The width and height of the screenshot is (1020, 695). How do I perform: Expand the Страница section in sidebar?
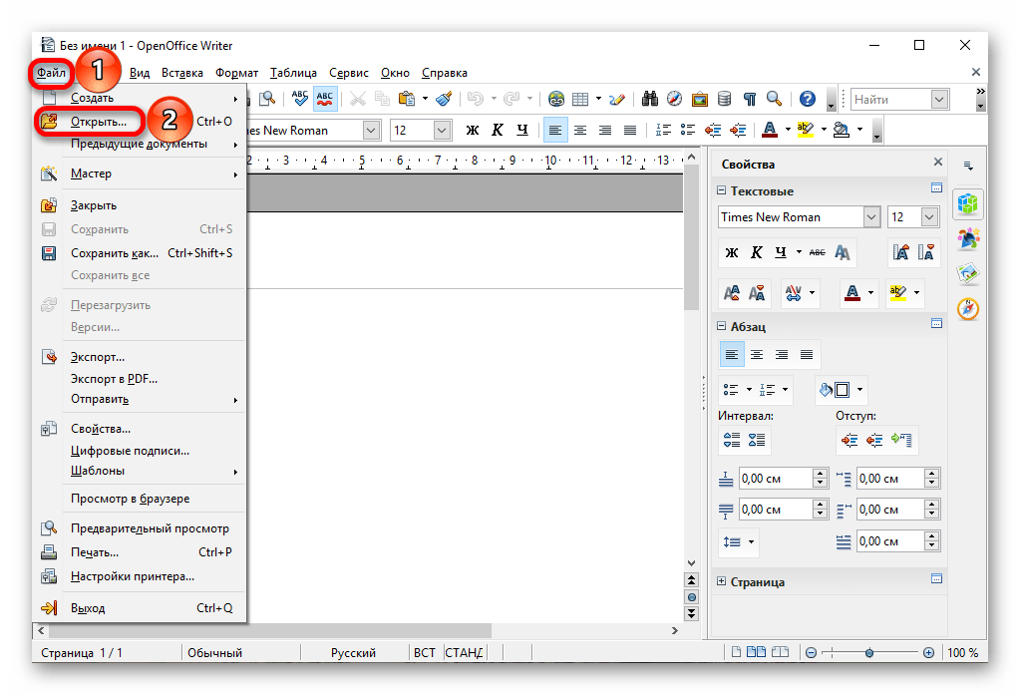click(722, 582)
